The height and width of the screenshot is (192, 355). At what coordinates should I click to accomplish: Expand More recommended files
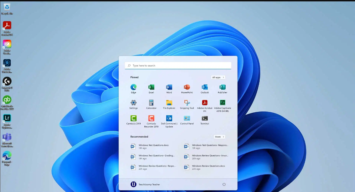point(220,137)
